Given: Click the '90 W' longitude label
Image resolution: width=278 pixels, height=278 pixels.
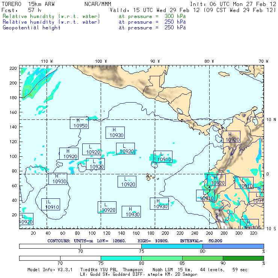Looking at the screenshot, I should click(155, 61).
